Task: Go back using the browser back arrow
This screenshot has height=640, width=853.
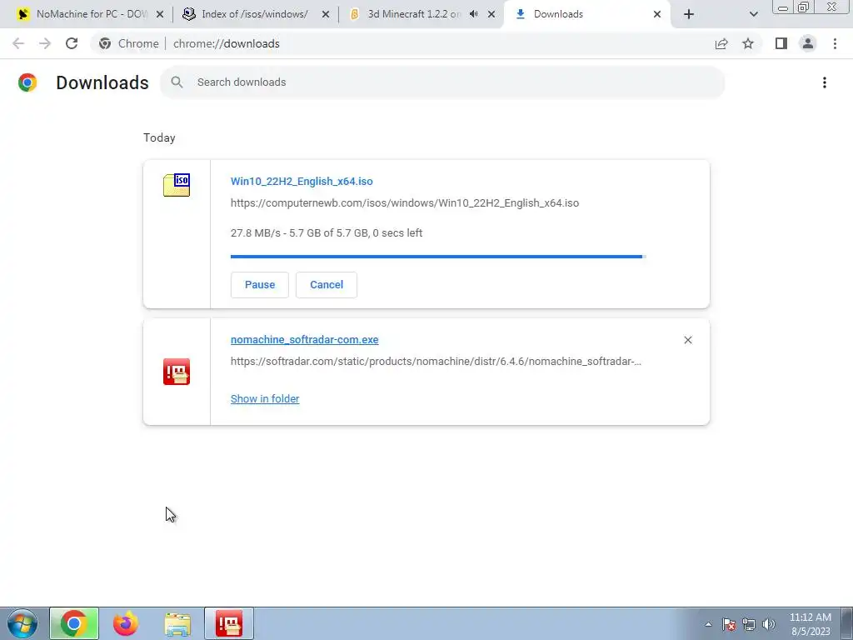Action: pyautogui.click(x=18, y=43)
